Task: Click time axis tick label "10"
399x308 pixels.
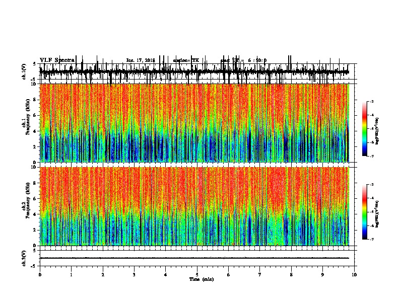Action: [x=354, y=275]
